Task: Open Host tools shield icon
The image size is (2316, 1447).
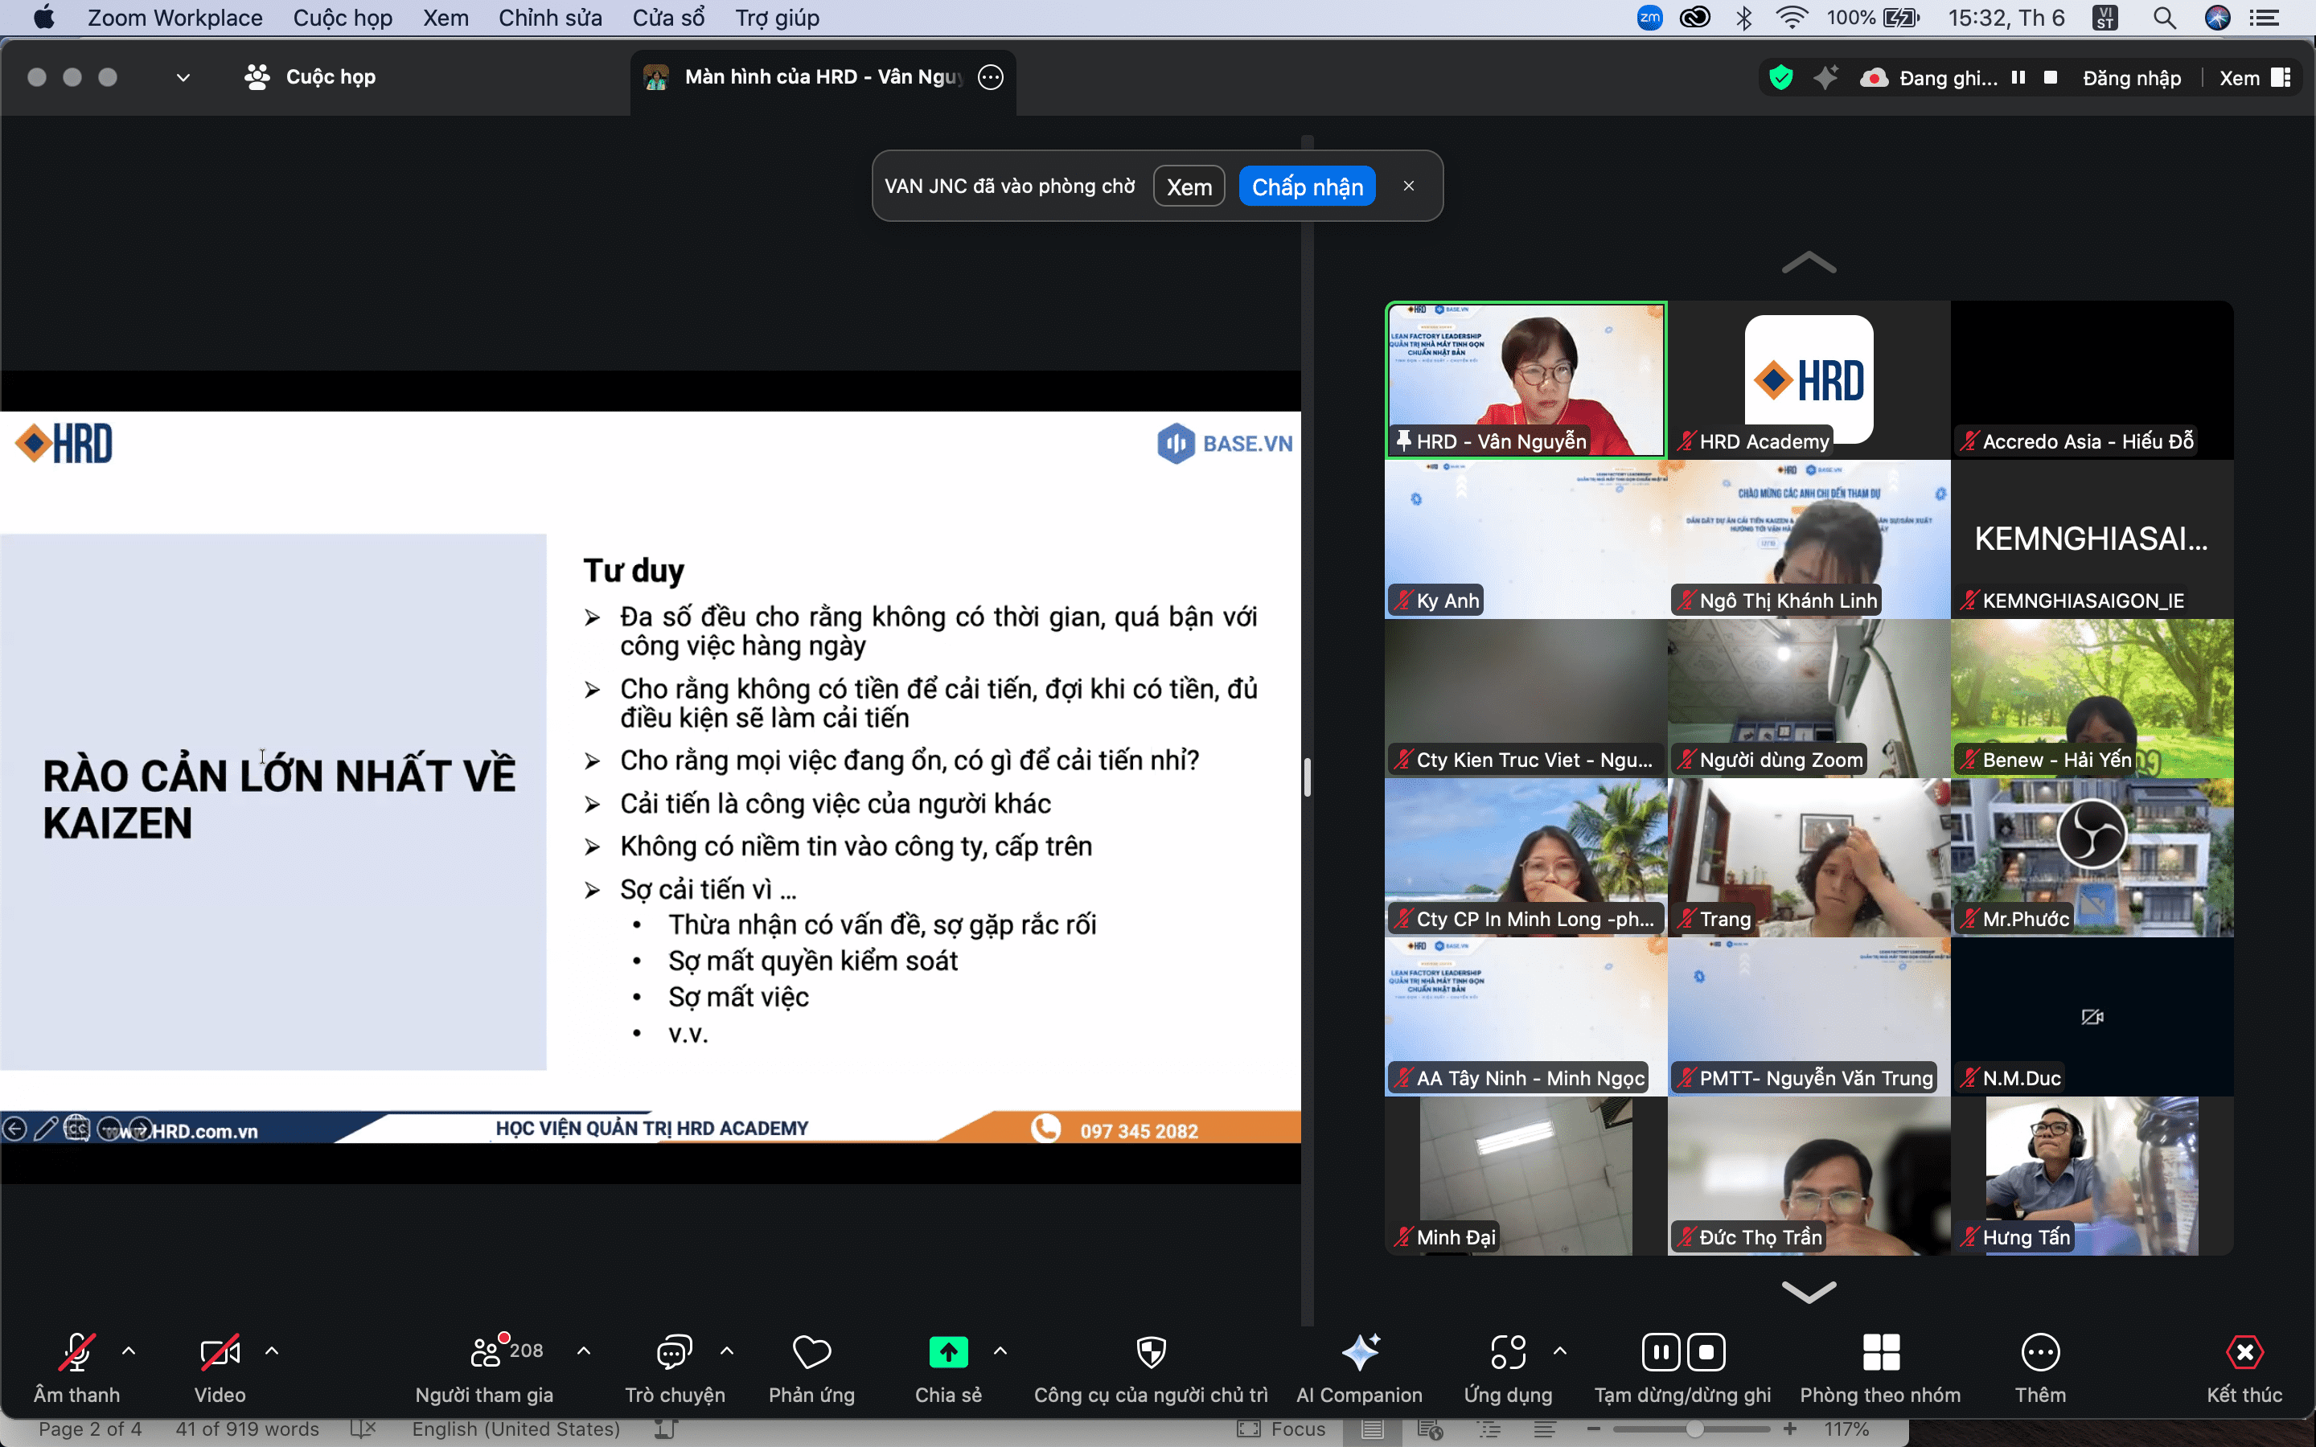Action: point(1150,1352)
